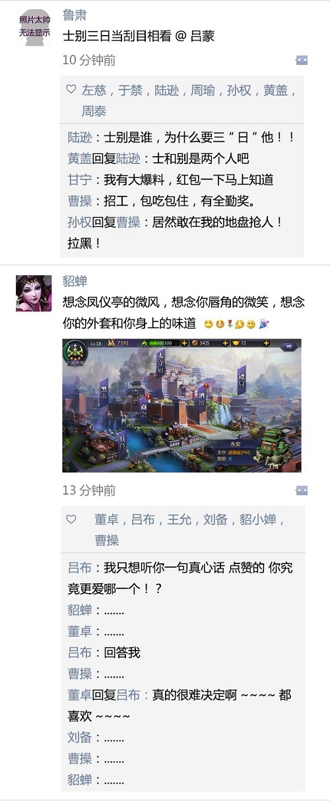Open comment menu icon under 貂蝉's post
Screen dimensions: 330x802
point(302,491)
